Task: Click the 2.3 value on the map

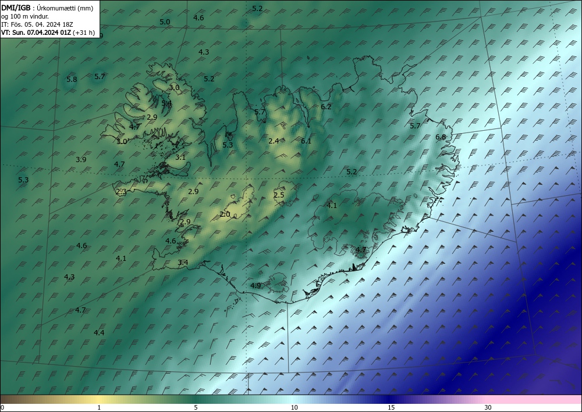Action: pos(121,192)
